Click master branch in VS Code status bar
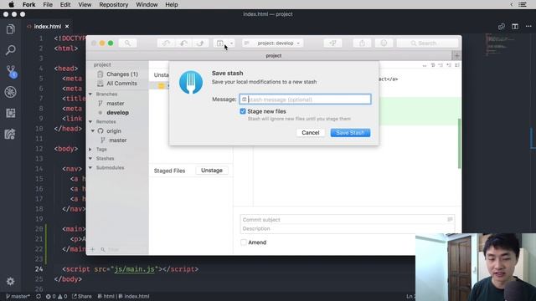This screenshot has height=301, width=536. [x=18, y=296]
